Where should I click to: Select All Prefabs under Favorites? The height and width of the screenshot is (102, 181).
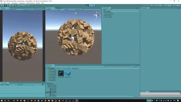53,79
